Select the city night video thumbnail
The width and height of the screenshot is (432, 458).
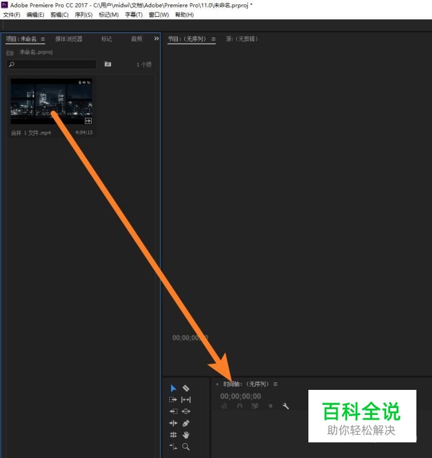pyautogui.click(x=51, y=101)
